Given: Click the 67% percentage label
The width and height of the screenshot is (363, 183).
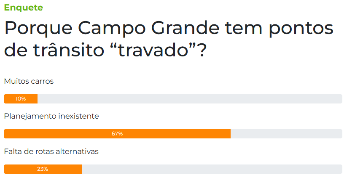Looking at the screenshot, I should pos(117,134).
